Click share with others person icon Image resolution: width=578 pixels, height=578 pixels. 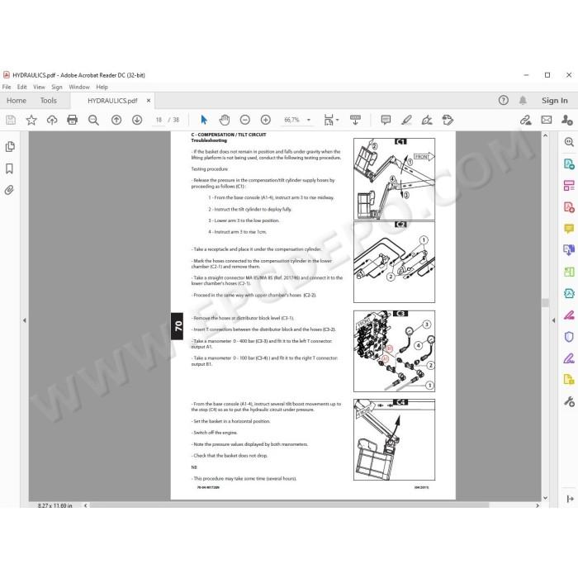coord(567,120)
